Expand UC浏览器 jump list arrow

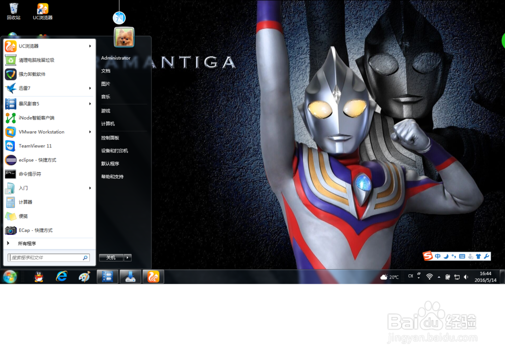pyautogui.click(x=90, y=46)
